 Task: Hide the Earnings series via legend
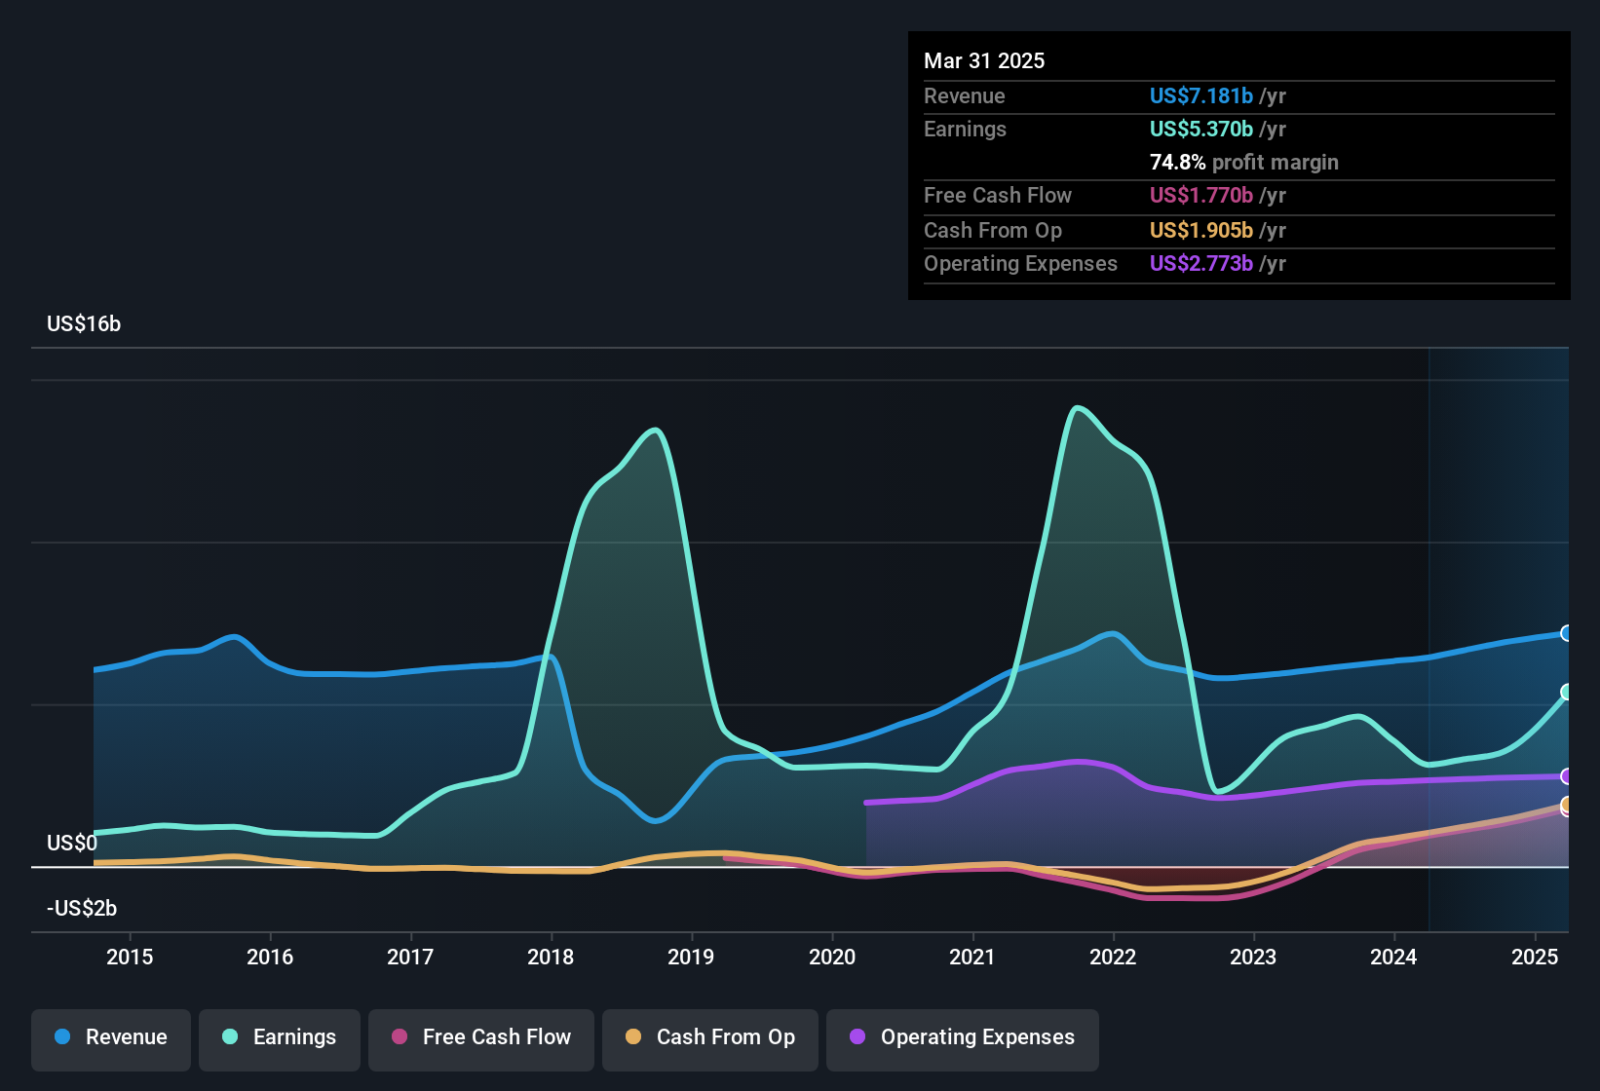pyautogui.click(x=280, y=1037)
